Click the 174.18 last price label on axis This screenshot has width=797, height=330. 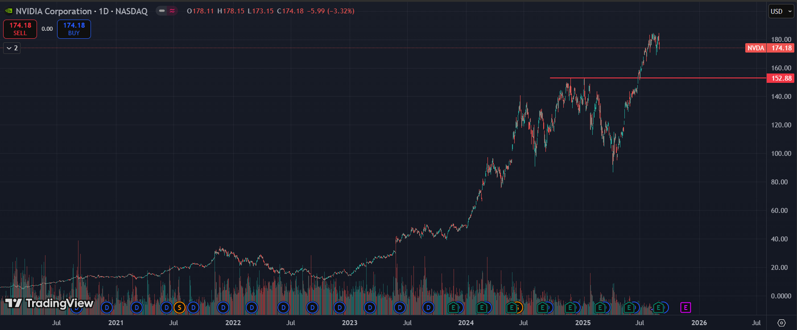coord(781,48)
